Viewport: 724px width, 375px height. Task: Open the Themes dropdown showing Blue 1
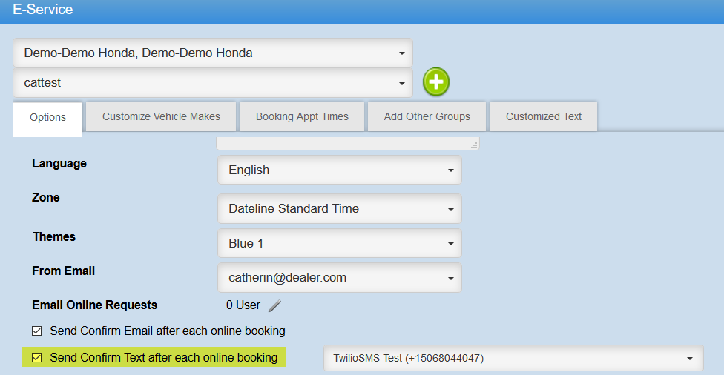tap(339, 243)
